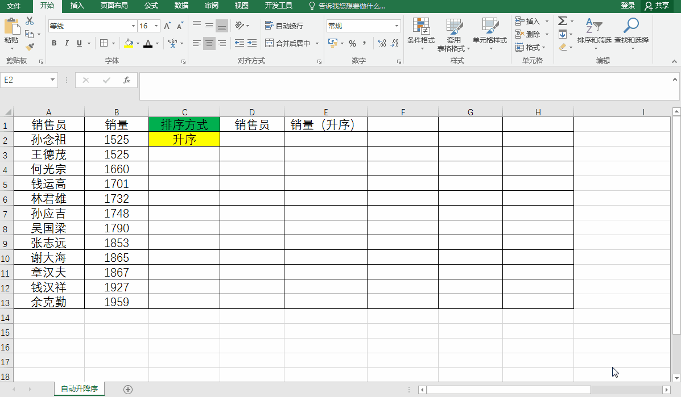Switch to the 页面布局 tab

coord(114,6)
